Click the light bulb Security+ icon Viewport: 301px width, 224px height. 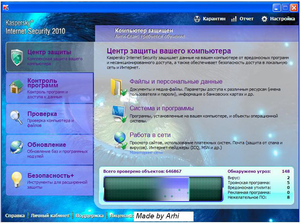pos(17,179)
